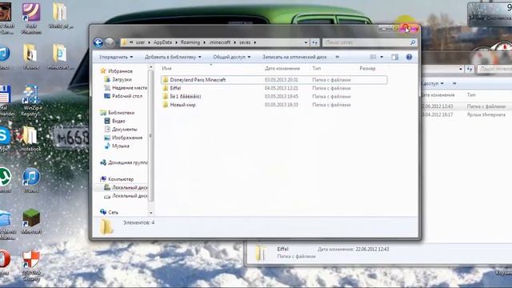Sort by Тип column header
512x288 pixels.
tap(317, 68)
